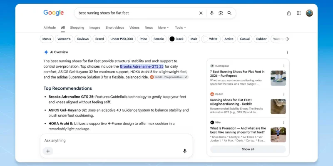Open more options for Nike result

click(284, 122)
